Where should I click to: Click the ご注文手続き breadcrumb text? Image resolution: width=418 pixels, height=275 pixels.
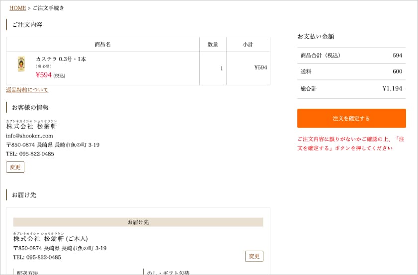(49, 8)
